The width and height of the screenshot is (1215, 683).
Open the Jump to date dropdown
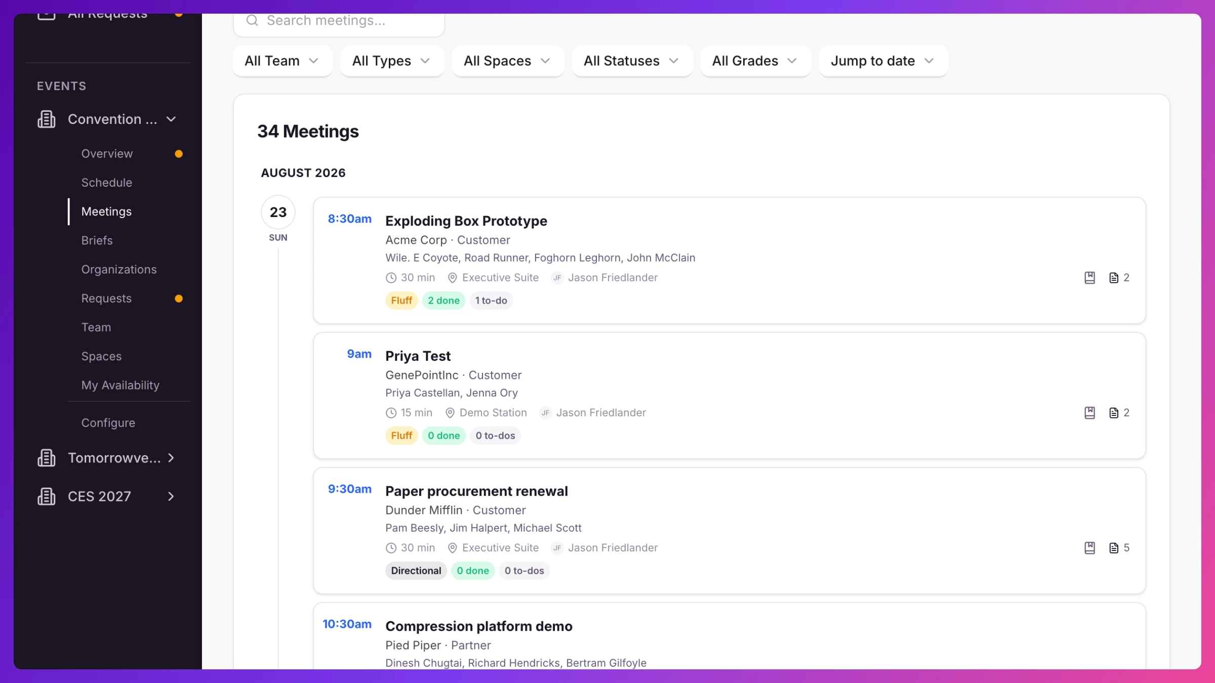tap(883, 61)
